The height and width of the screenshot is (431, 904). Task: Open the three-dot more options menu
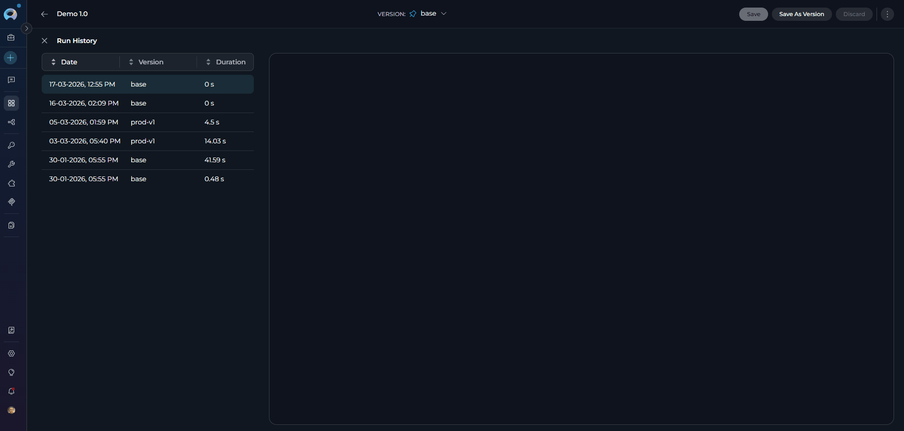coord(887,14)
